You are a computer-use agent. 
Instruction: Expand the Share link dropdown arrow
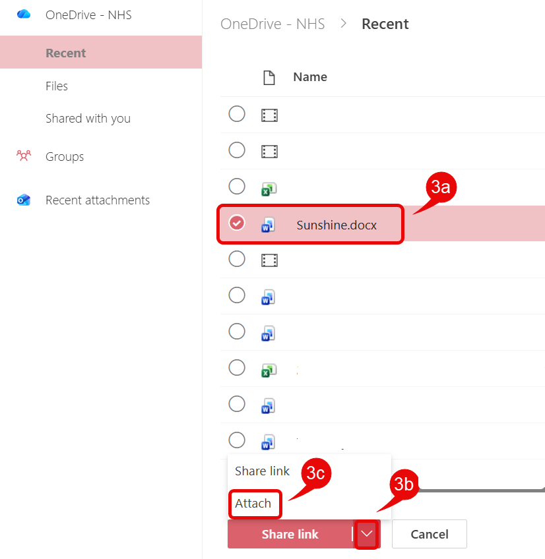[366, 534]
